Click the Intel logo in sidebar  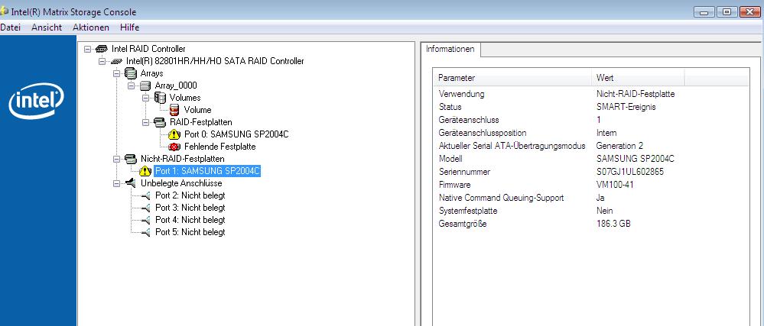pyautogui.click(x=36, y=100)
